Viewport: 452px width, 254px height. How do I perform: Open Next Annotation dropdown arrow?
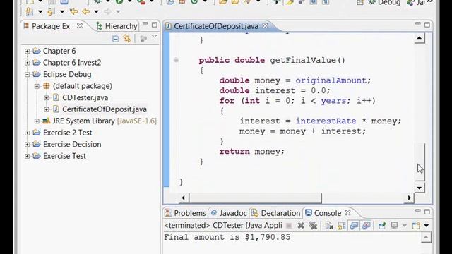(x=40, y=12)
